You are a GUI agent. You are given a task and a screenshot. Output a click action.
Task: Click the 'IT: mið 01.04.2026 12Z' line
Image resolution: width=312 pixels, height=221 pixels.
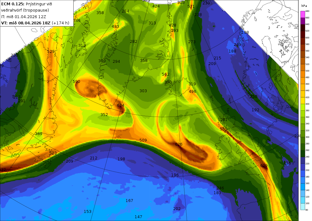click(x=23, y=17)
